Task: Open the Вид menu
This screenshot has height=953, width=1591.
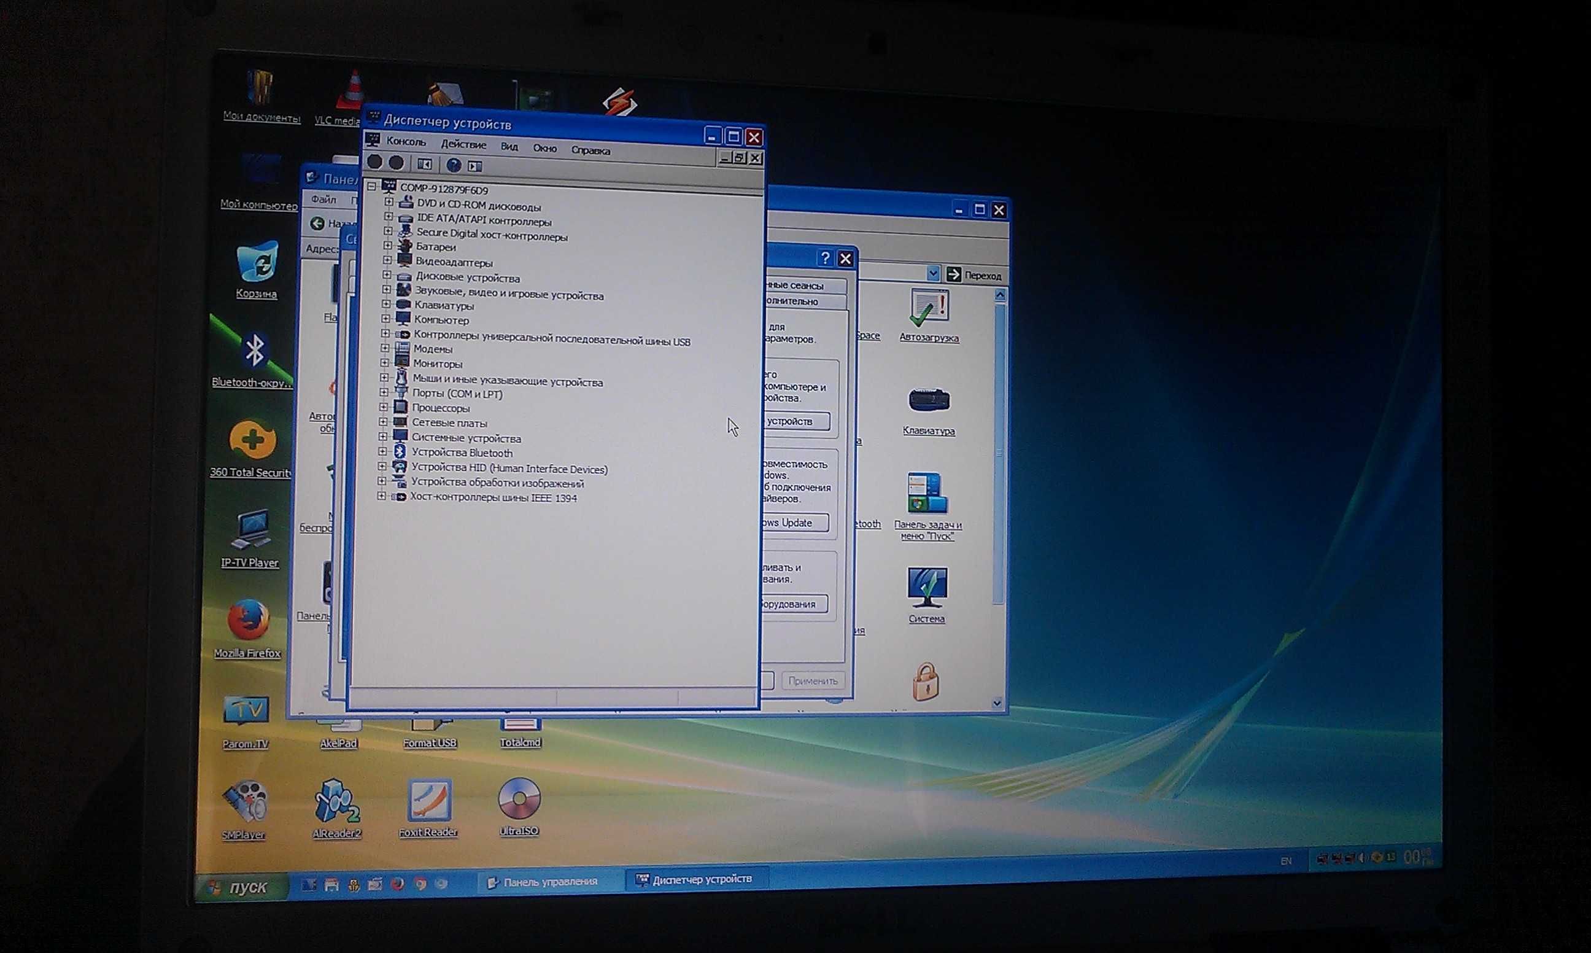Action: [509, 146]
